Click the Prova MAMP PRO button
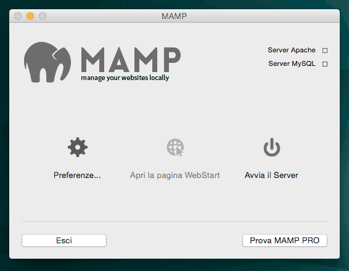The image size is (349, 271). pyautogui.click(x=285, y=241)
